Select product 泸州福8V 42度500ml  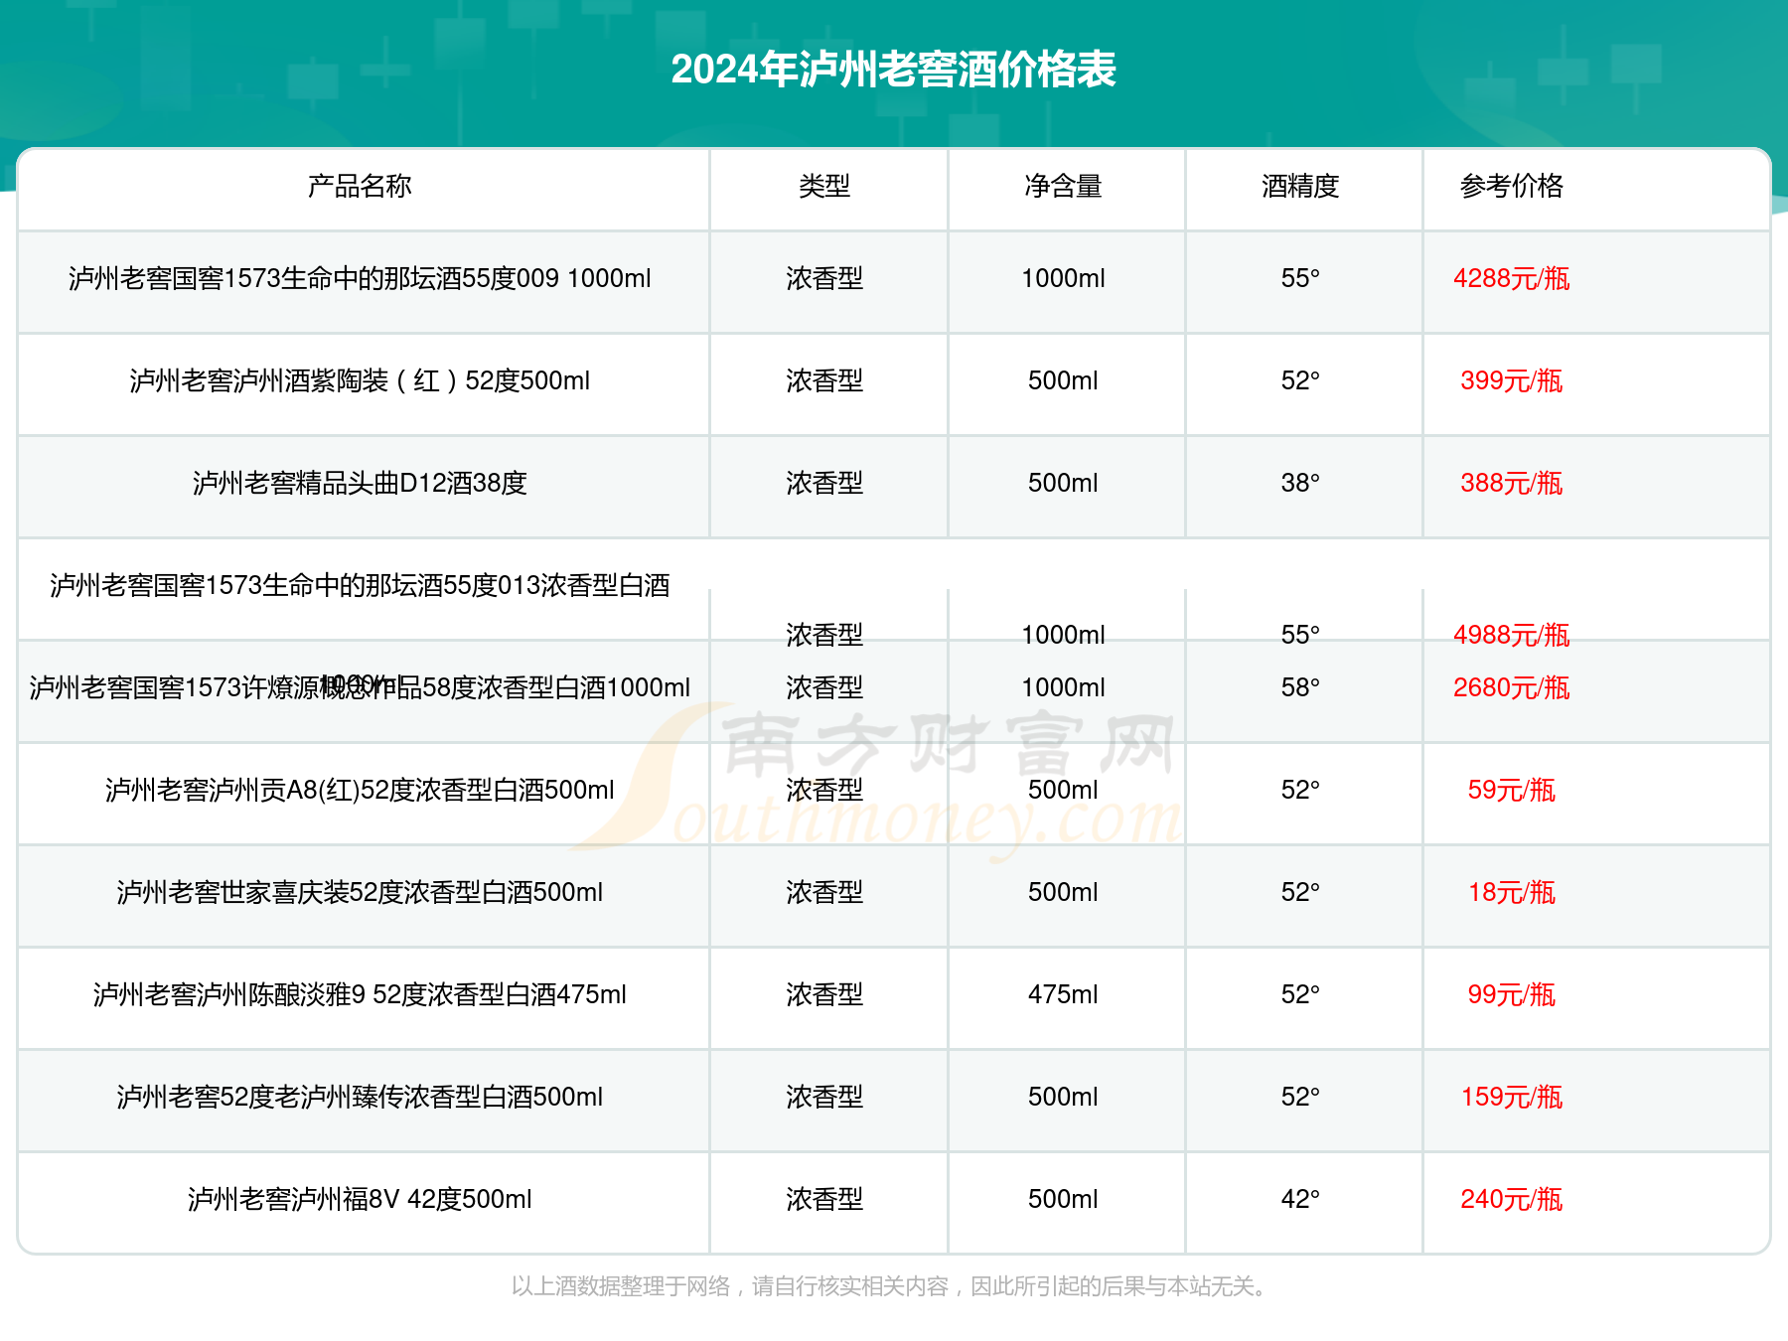pyautogui.click(x=360, y=1199)
